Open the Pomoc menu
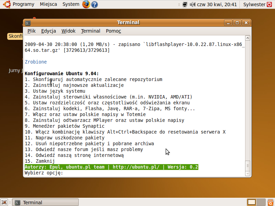The height and width of the screenshot is (206, 275). 113,31
